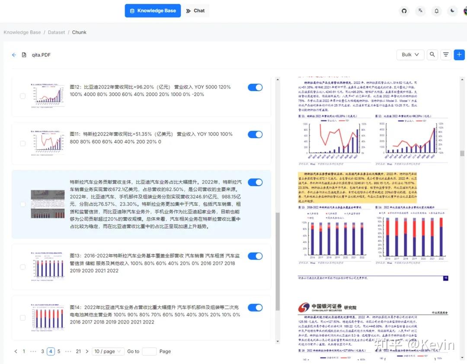467x364 pixels.
Task: Open the GitHub icon in the header
Action: coord(404,11)
